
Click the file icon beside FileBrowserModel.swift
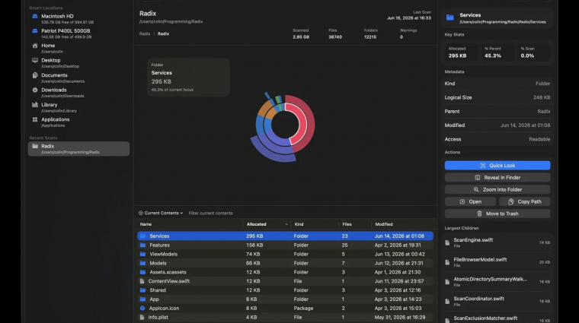point(447,262)
